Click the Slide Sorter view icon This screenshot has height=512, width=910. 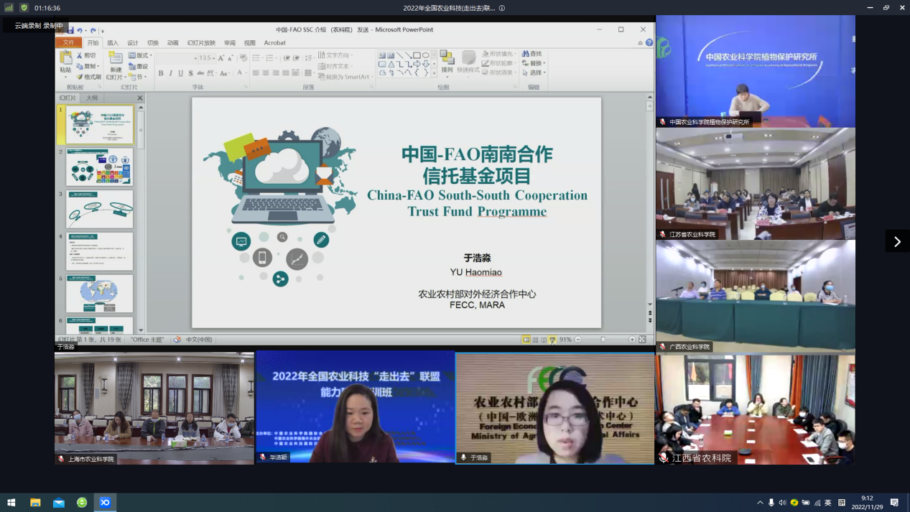(535, 340)
